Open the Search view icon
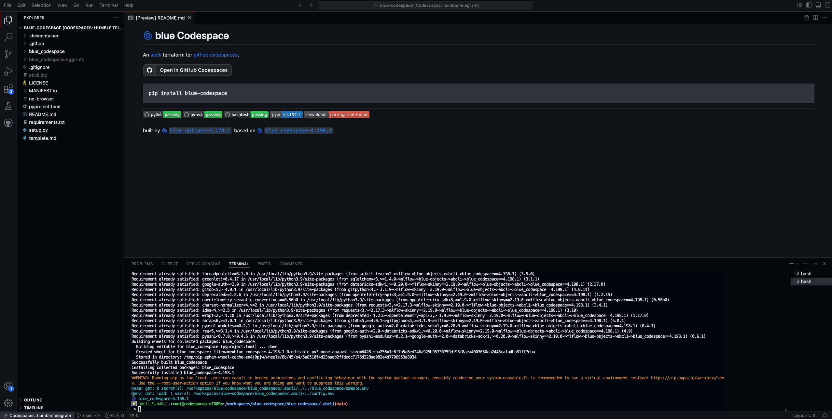Screen dimensions: 832x419 (x=8, y=37)
